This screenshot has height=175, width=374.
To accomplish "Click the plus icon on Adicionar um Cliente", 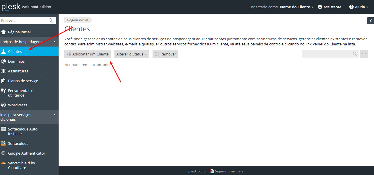I will (x=69, y=54).
